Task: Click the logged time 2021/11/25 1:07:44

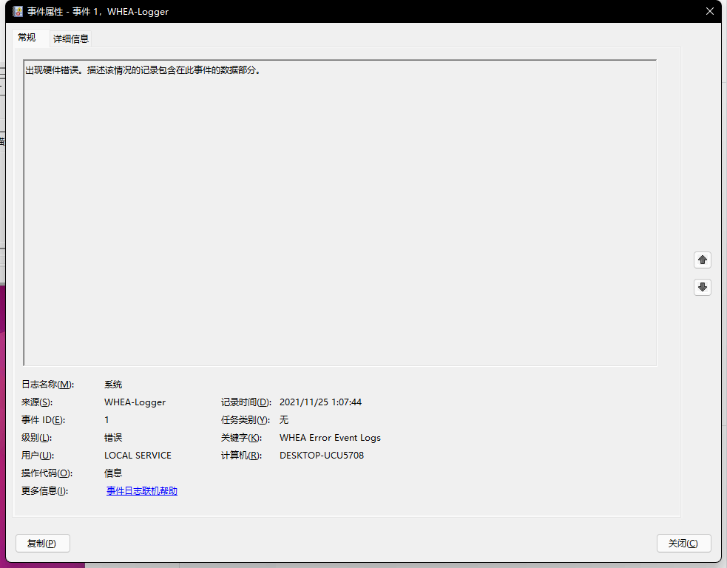Action: [x=320, y=402]
